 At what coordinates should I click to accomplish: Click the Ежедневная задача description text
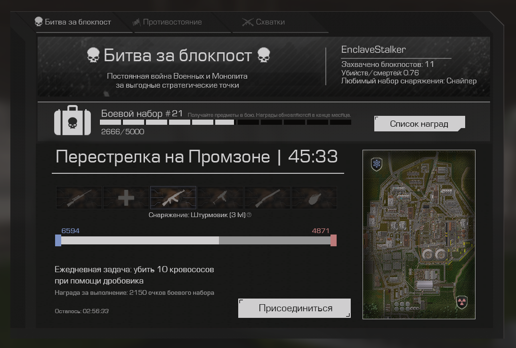(134, 275)
